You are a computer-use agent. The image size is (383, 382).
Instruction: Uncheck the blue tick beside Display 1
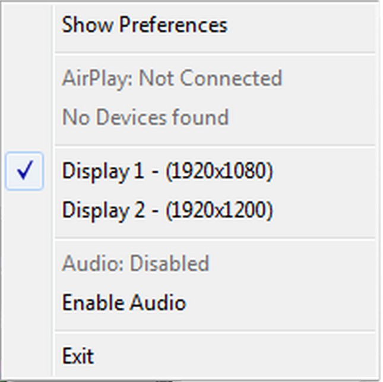click(x=24, y=172)
